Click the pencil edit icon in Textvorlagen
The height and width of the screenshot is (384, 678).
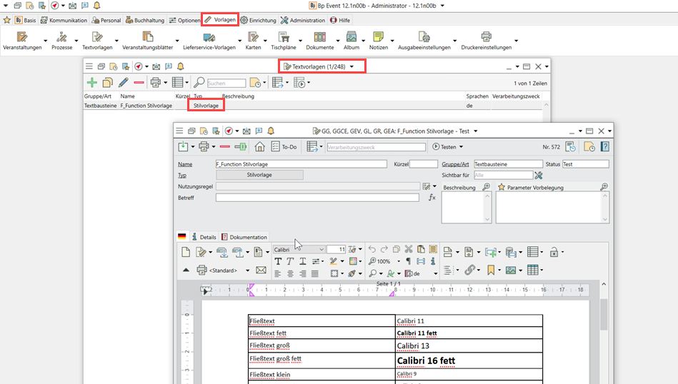(123, 83)
